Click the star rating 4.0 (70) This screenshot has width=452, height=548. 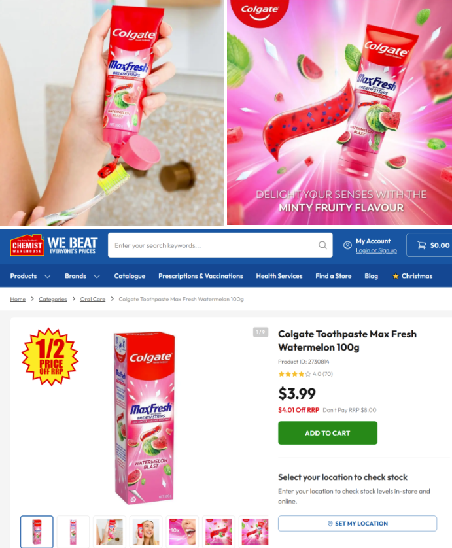point(305,374)
